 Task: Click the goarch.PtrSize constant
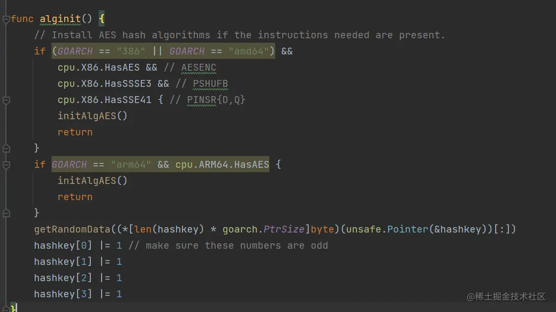(264, 230)
